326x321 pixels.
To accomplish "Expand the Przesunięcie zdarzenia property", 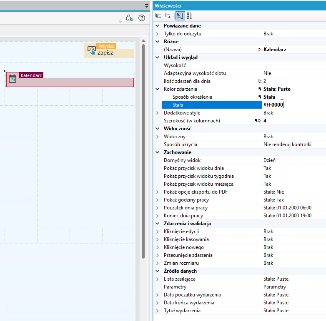I will pos(158,255).
